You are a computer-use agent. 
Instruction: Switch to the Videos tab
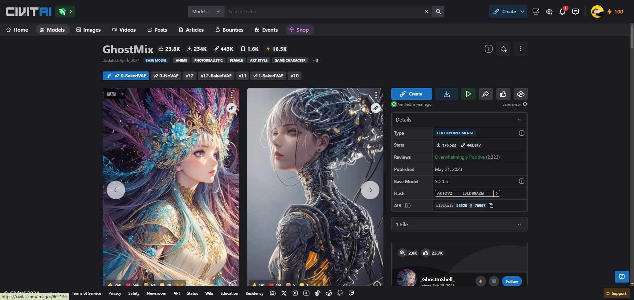click(124, 30)
